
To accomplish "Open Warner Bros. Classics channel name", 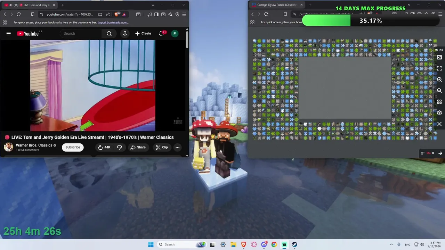I will [34, 145].
